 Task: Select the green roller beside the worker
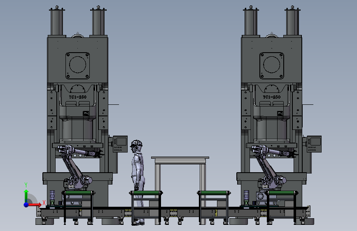pyautogui.click(x=146, y=193)
